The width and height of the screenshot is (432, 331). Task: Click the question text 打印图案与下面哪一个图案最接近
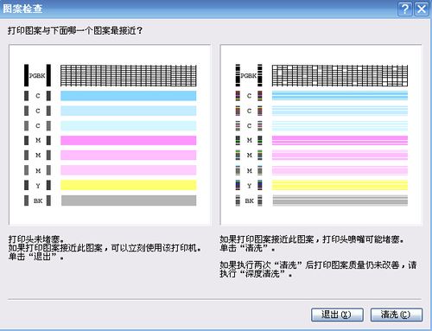(75, 30)
